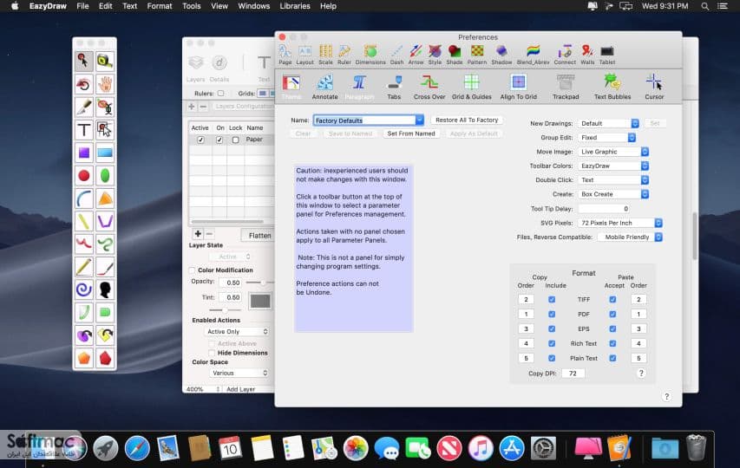Select the hand pan tool
Viewport: 740px width, 468px height.
(105, 84)
